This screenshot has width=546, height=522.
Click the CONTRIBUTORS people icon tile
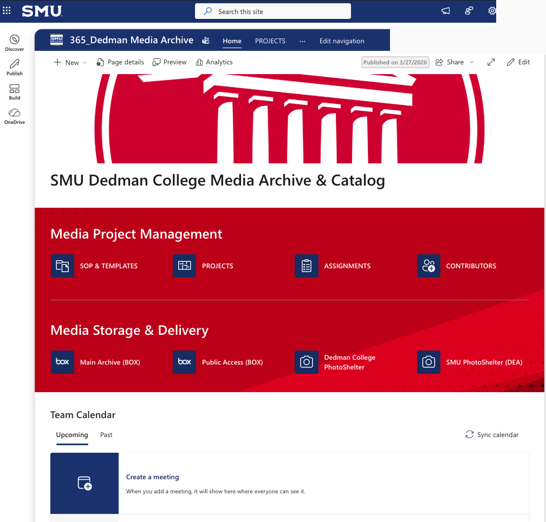coord(428,266)
